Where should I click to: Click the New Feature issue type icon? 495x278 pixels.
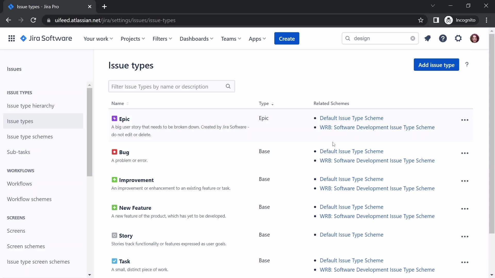point(114,207)
